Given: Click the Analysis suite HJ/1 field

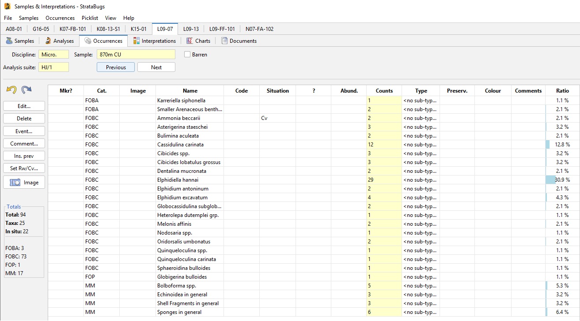Looking at the screenshot, I should click(x=54, y=67).
